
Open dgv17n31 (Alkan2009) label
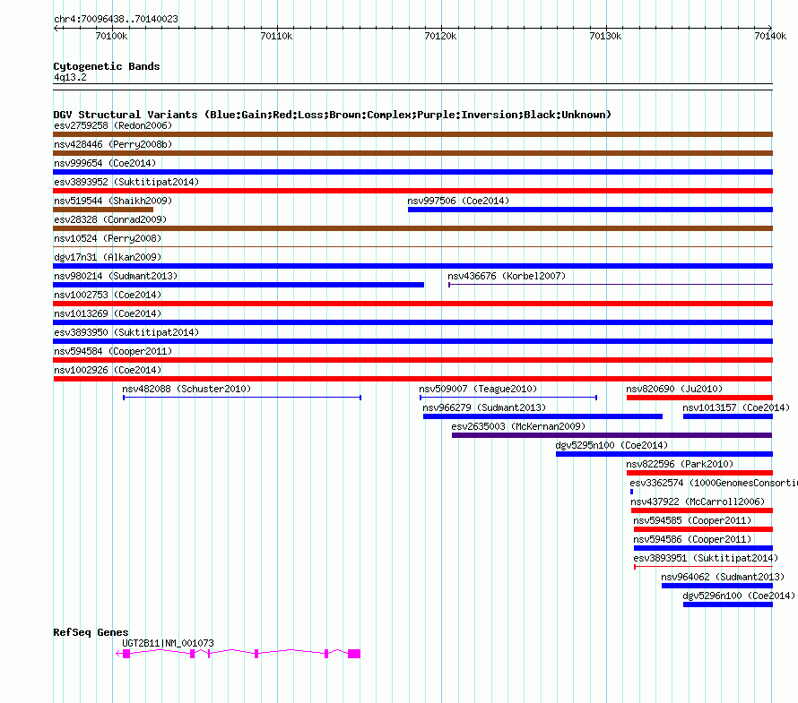tap(108, 257)
